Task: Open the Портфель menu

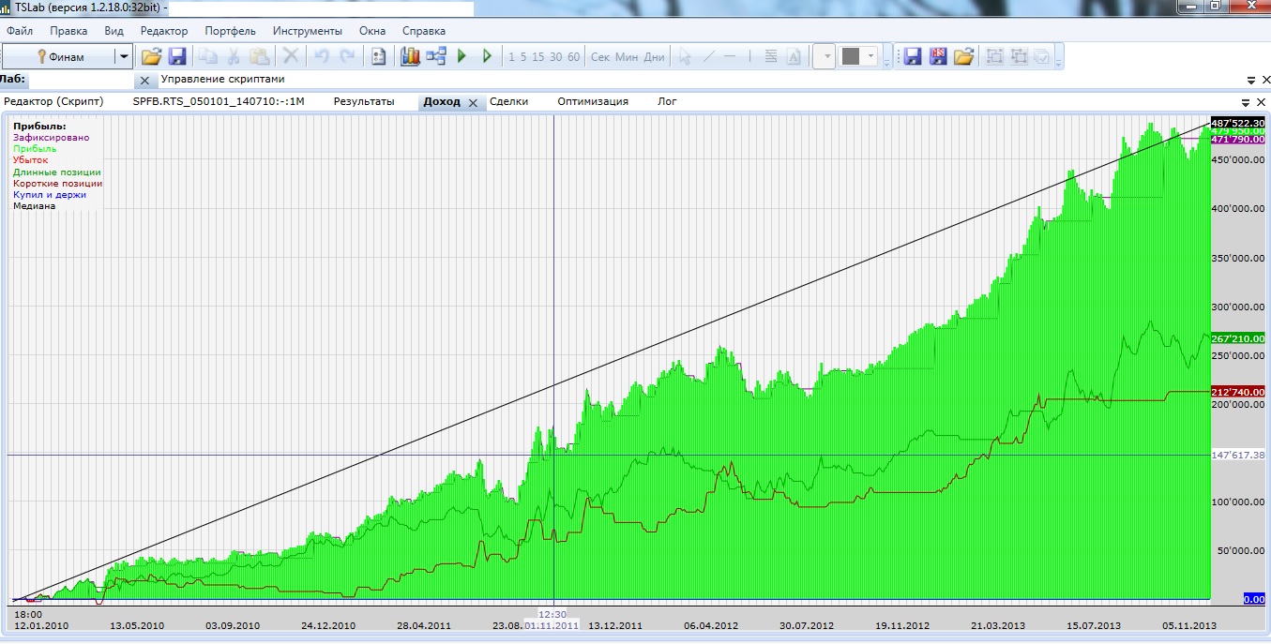Action: 230,31
